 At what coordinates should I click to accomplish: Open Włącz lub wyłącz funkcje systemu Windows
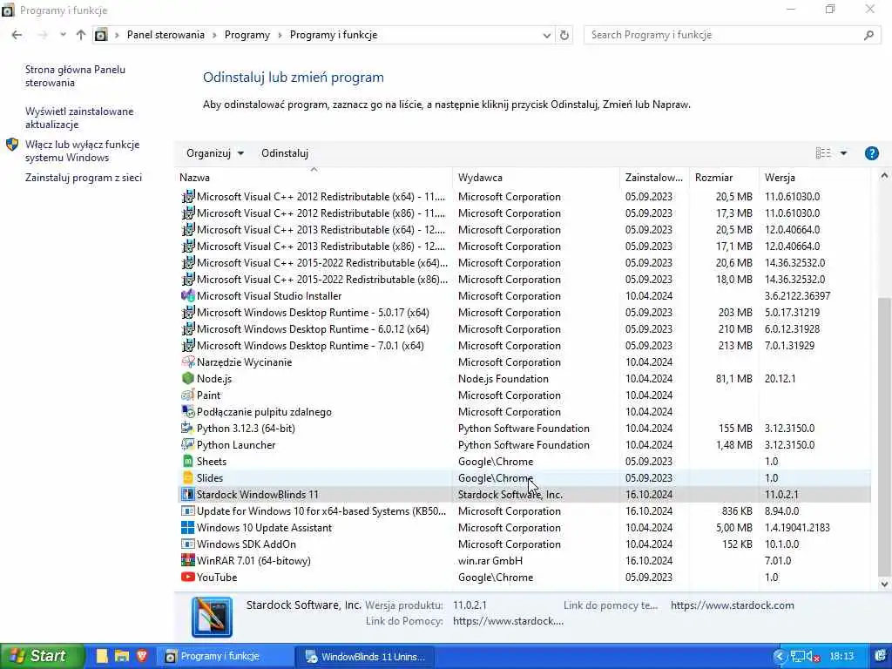83,151
